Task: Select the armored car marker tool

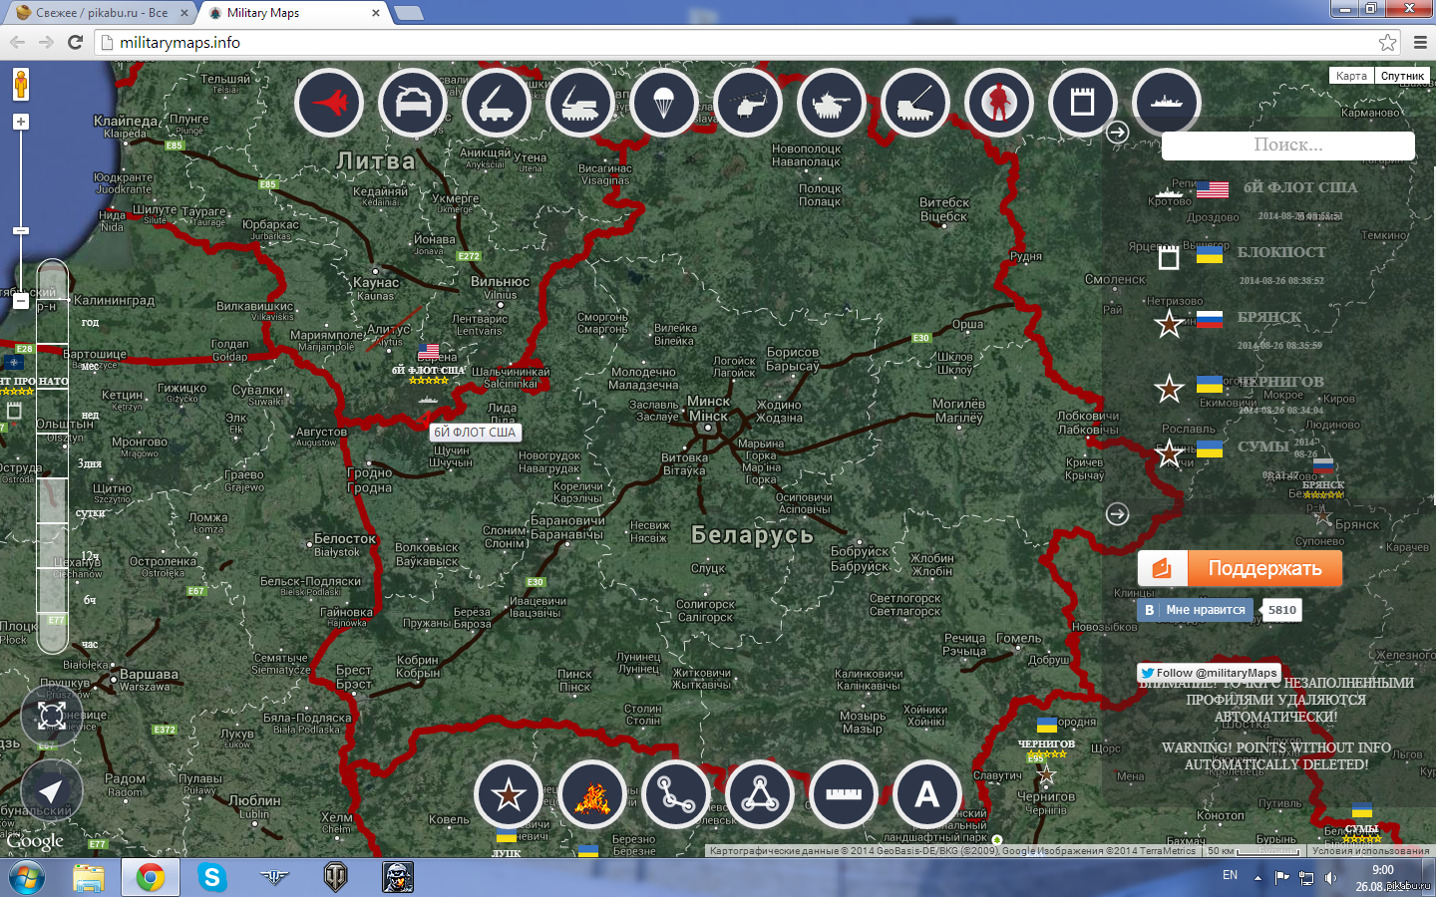Action: click(x=413, y=103)
